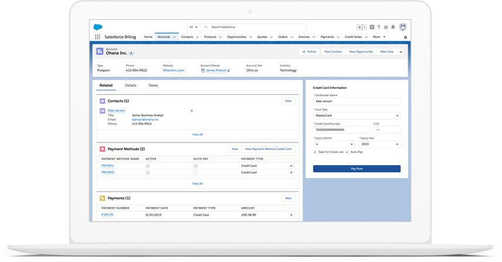This screenshot has height=262, width=502.
Task: Open the More navigation dropdown
Action: click(x=379, y=37)
